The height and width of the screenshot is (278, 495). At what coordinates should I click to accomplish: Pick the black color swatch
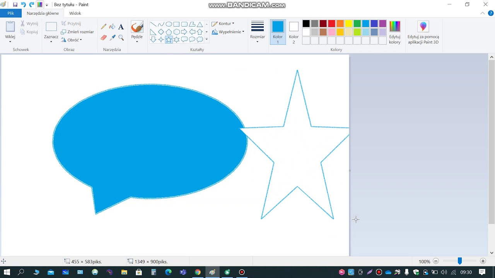pos(306,24)
